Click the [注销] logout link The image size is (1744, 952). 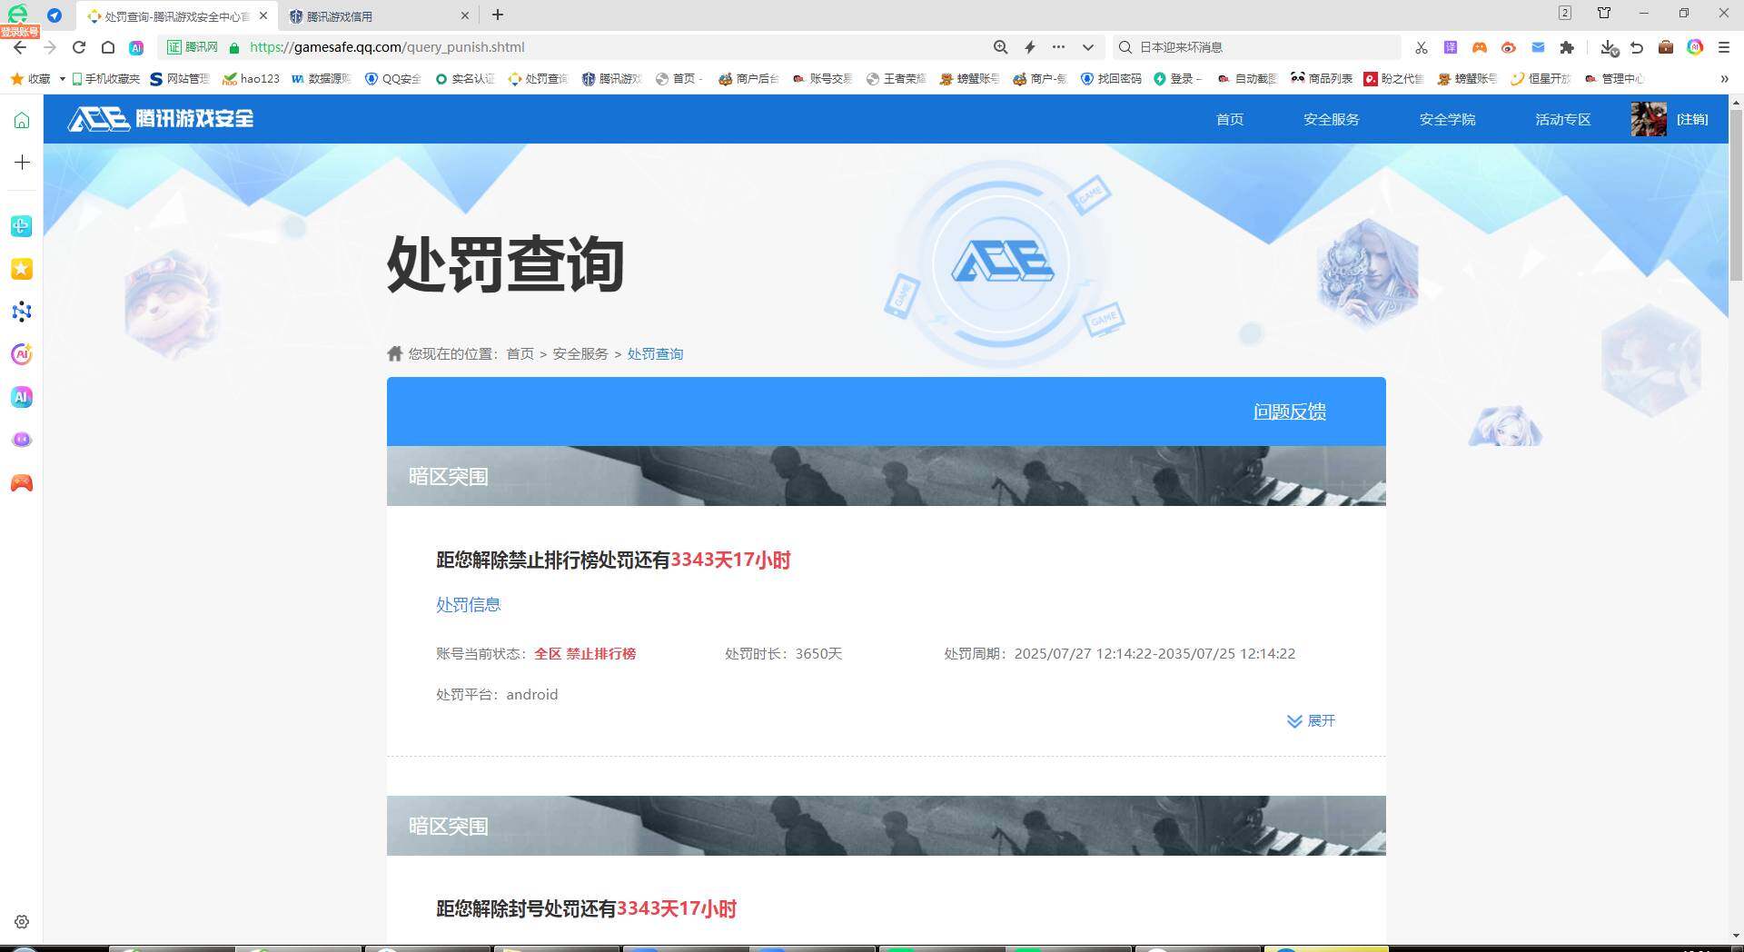1692,119
